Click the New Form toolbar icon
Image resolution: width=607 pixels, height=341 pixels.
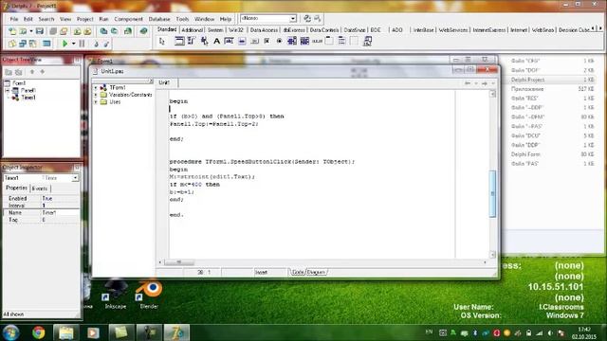tap(46, 44)
